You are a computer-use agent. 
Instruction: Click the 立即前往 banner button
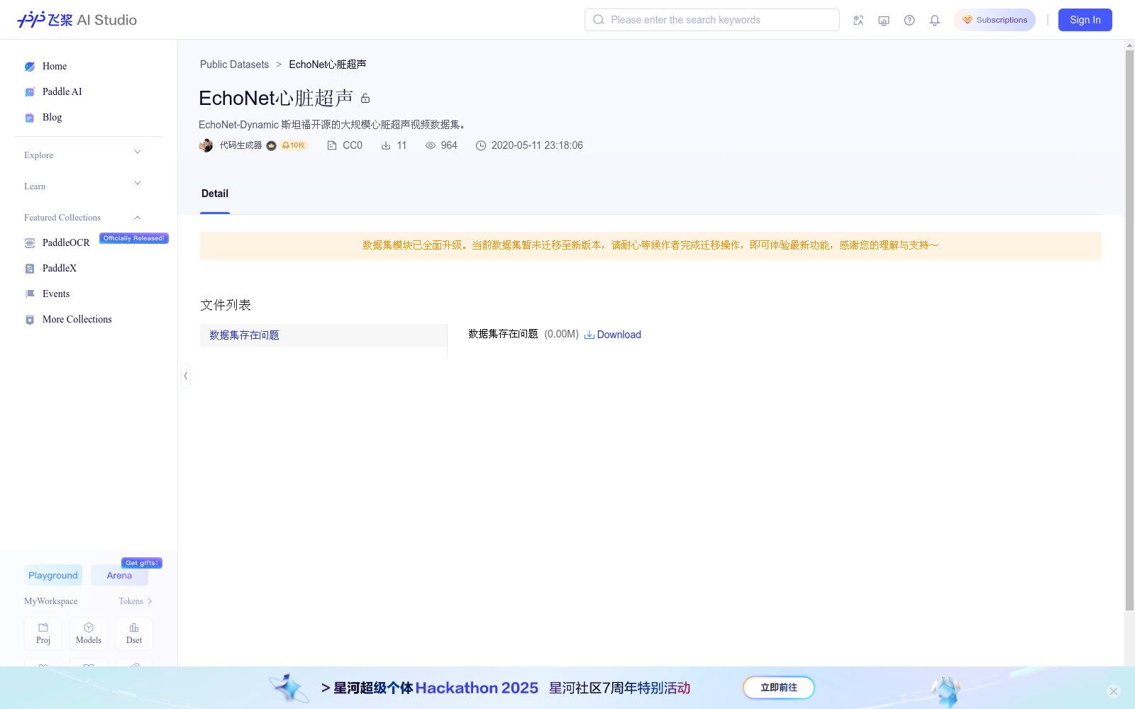click(x=779, y=688)
